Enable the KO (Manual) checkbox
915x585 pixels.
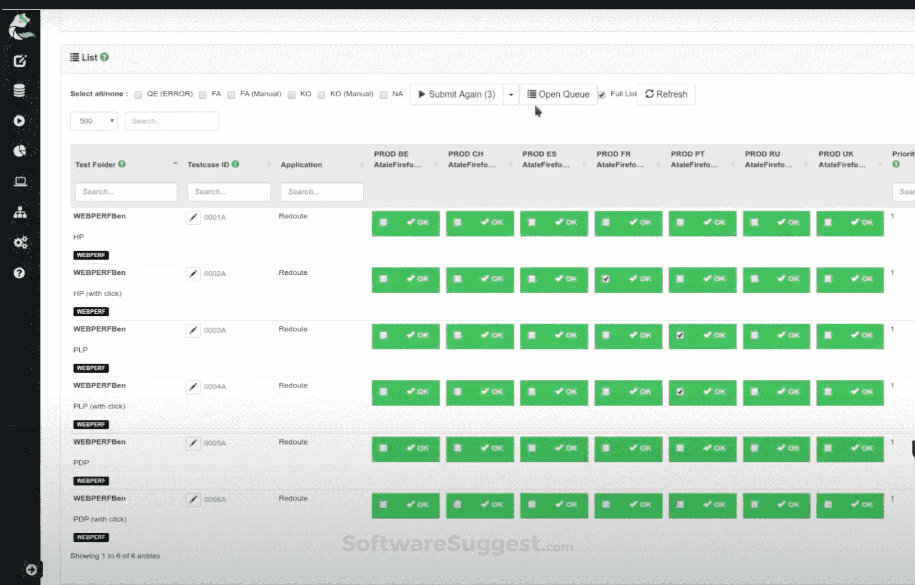pos(321,95)
